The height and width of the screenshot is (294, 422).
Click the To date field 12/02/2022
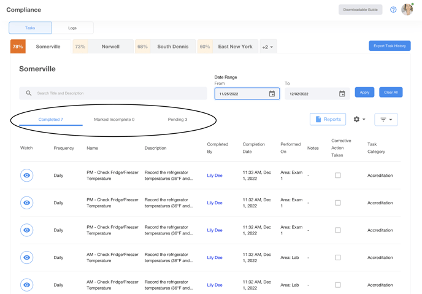click(x=317, y=94)
